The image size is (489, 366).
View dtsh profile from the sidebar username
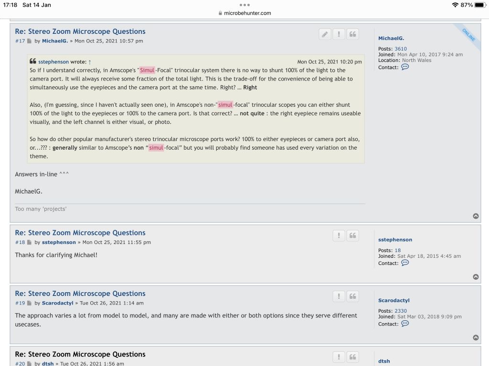[x=384, y=361]
